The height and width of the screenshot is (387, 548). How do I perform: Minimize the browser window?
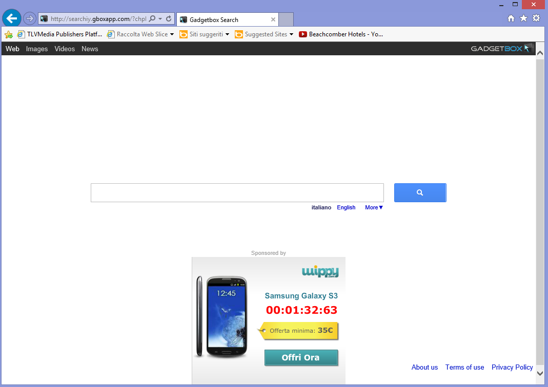[501, 5]
